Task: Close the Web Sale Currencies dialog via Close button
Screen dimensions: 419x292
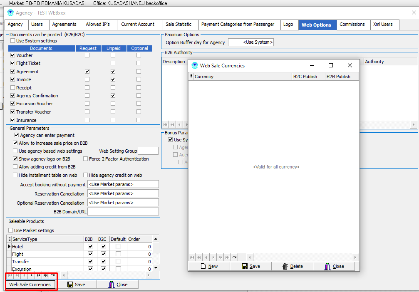Action: click(x=334, y=266)
